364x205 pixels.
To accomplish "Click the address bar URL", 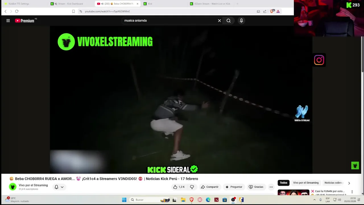I will pos(107,11).
